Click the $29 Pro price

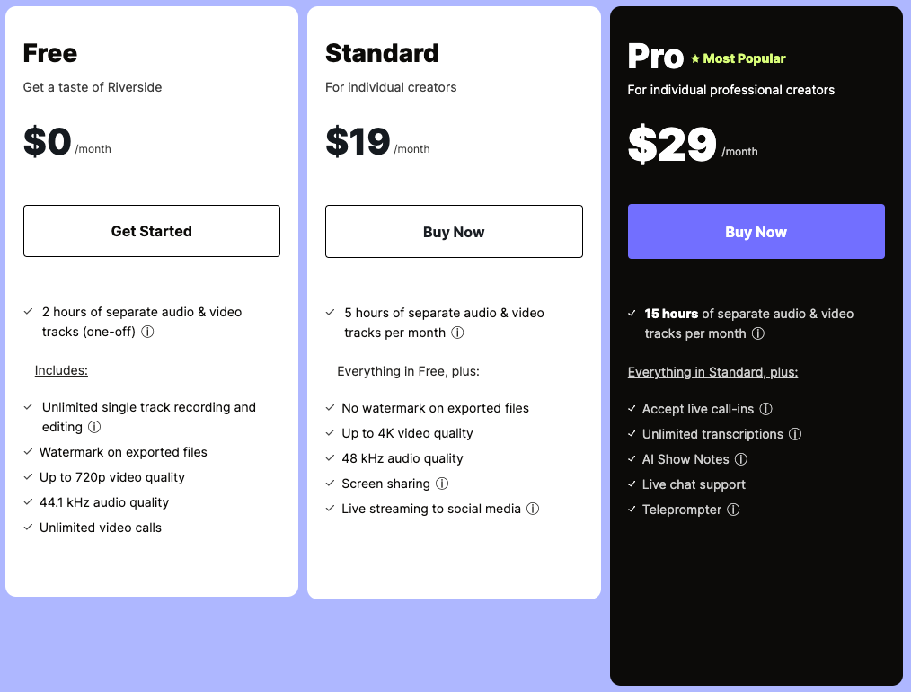point(672,144)
